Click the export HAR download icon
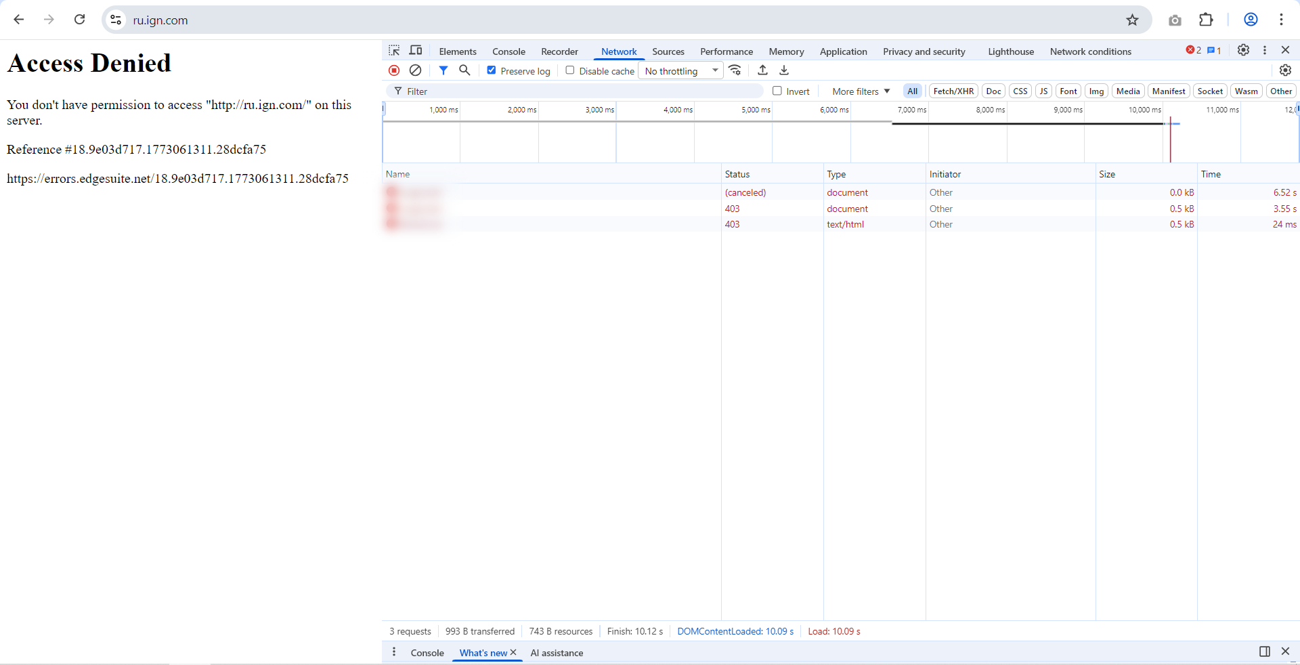The width and height of the screenshot is (1300, 665). coord(784,70)
